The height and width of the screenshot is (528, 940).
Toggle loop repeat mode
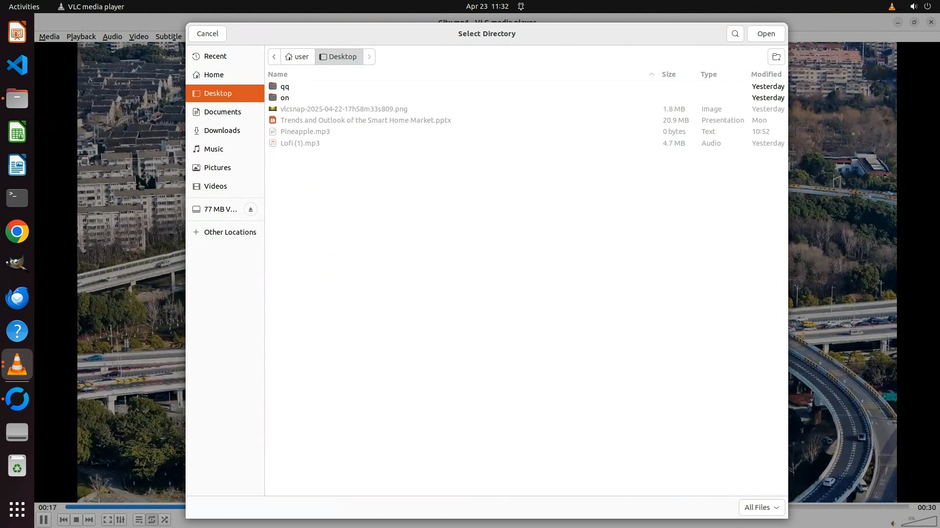click(152, 520)
